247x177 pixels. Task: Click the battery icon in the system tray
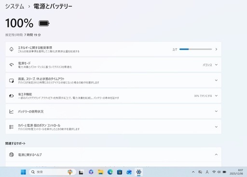(x=224, y=172)
